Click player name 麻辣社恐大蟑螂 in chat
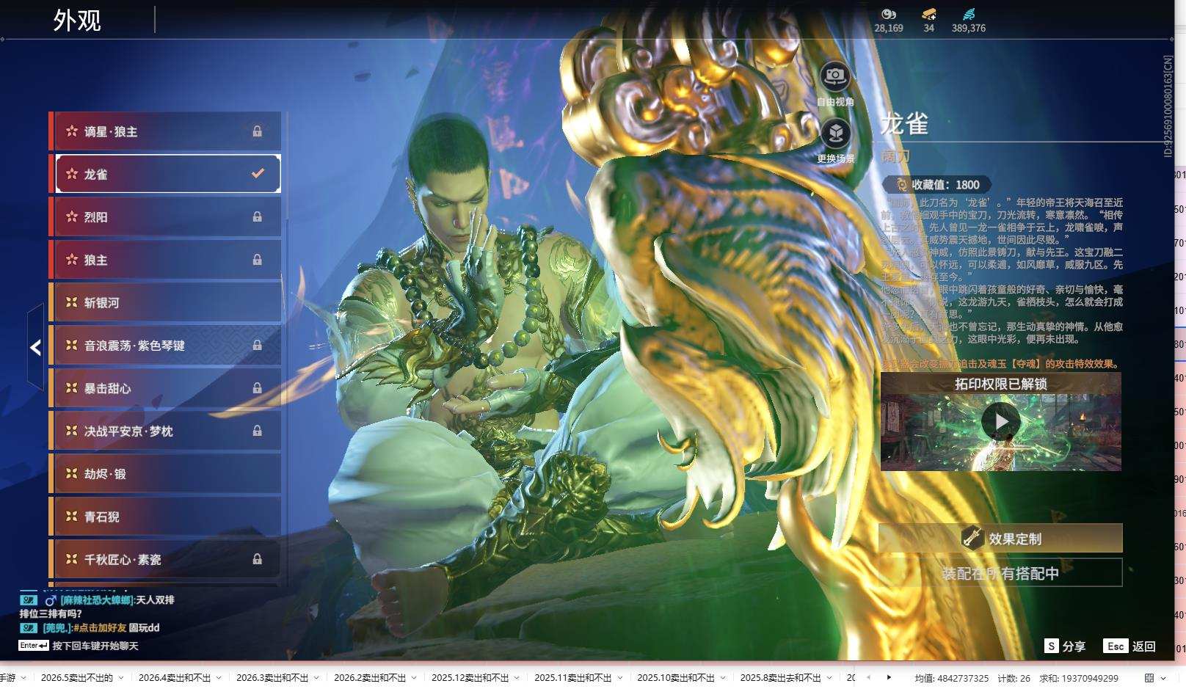 tap(97, 600)
